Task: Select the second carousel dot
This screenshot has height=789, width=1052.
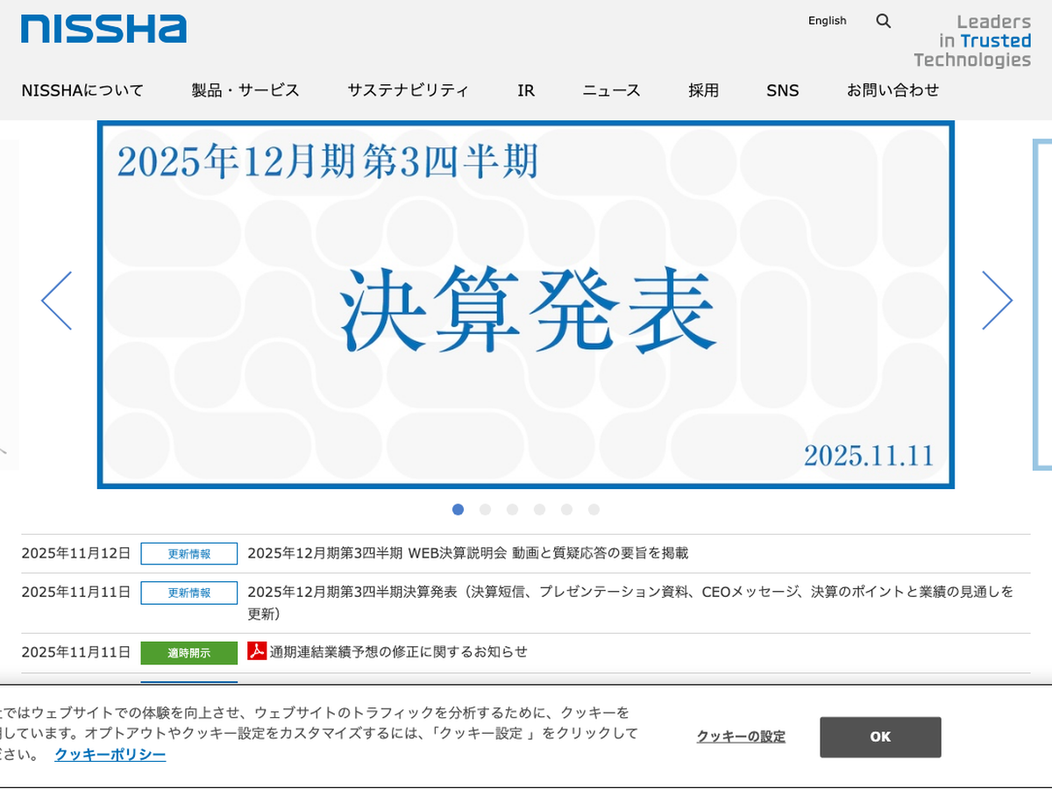Action: 485,509
